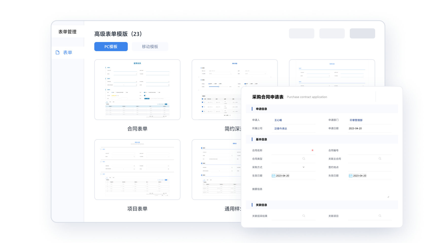The height and width of the screenshot is (243, 436).
Task: Click the 失效日期 date value
Action: [359, 176]
